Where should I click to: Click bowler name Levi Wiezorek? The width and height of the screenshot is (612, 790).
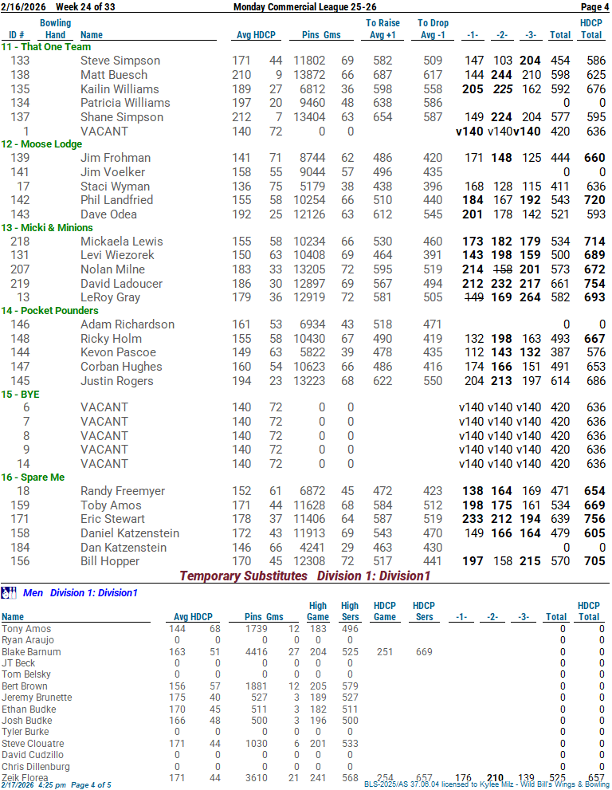pos(117,255)
